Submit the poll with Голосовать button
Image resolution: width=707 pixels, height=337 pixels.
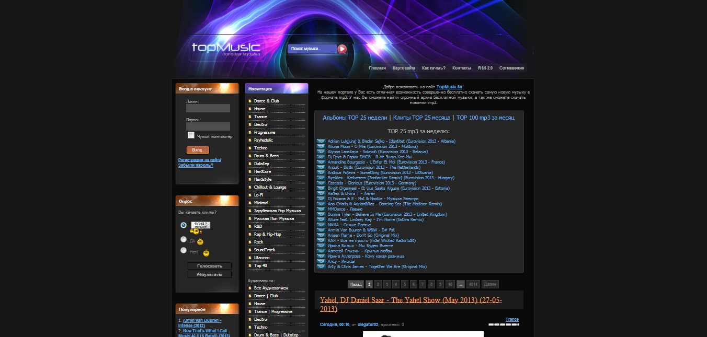point(209,266)
